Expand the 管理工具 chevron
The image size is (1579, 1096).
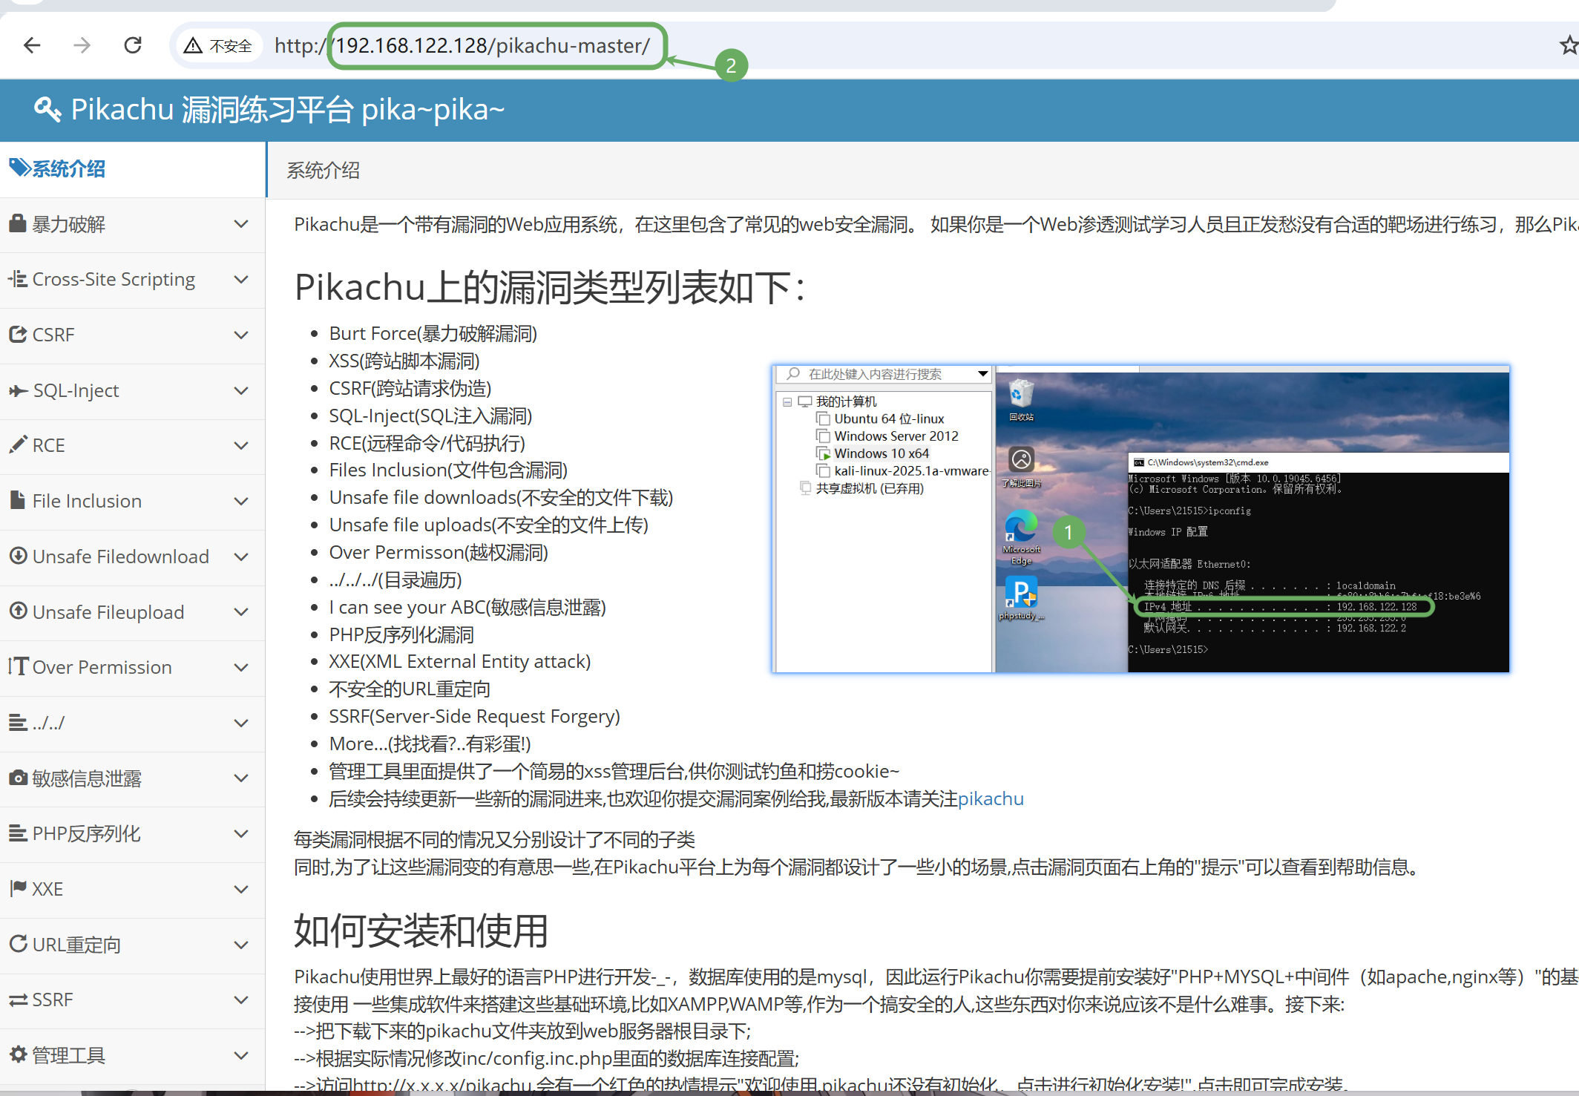241,1055
